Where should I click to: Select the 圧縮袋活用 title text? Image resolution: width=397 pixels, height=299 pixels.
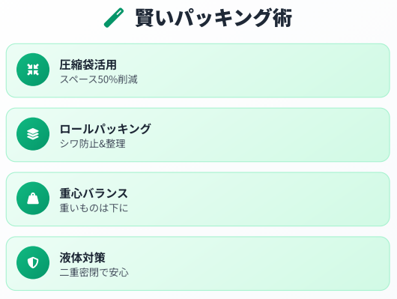pyautogui.click(x=88, y=64)
